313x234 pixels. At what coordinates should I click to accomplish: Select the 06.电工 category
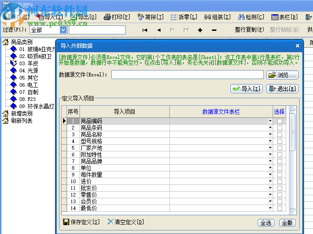click(x=29, y=85)
